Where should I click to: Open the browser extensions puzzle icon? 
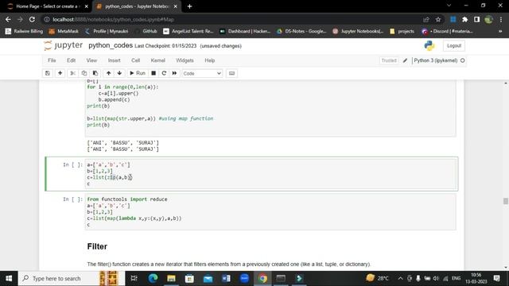click(464, 19)
